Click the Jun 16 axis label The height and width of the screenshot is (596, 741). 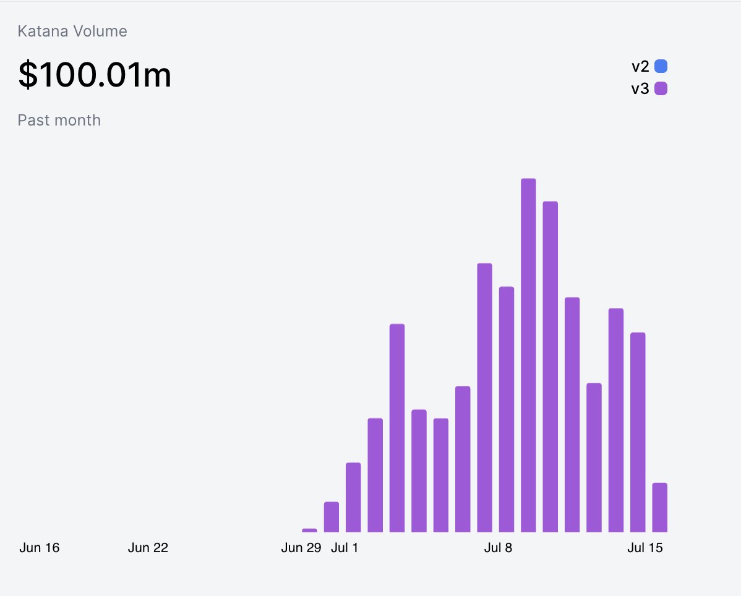(39, 548)
